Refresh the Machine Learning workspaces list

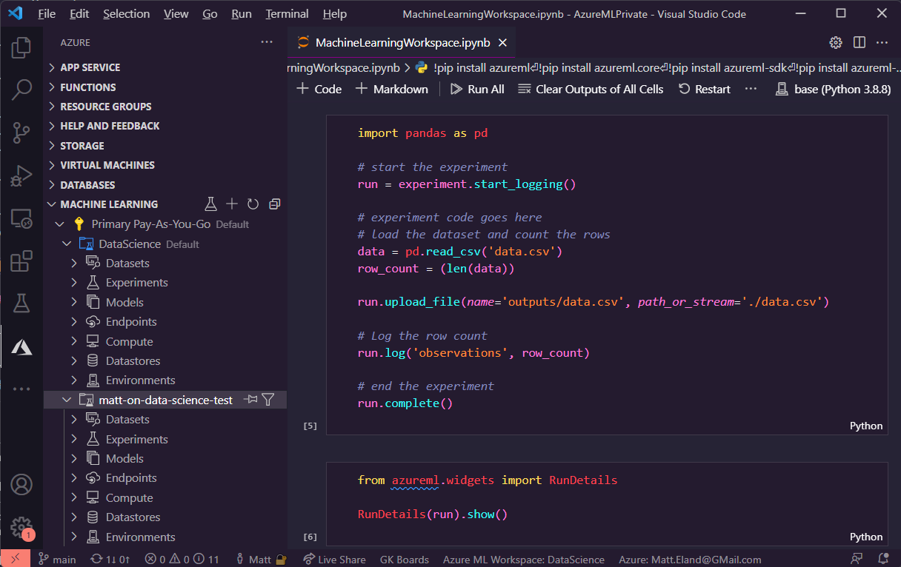tap(253, 204)
